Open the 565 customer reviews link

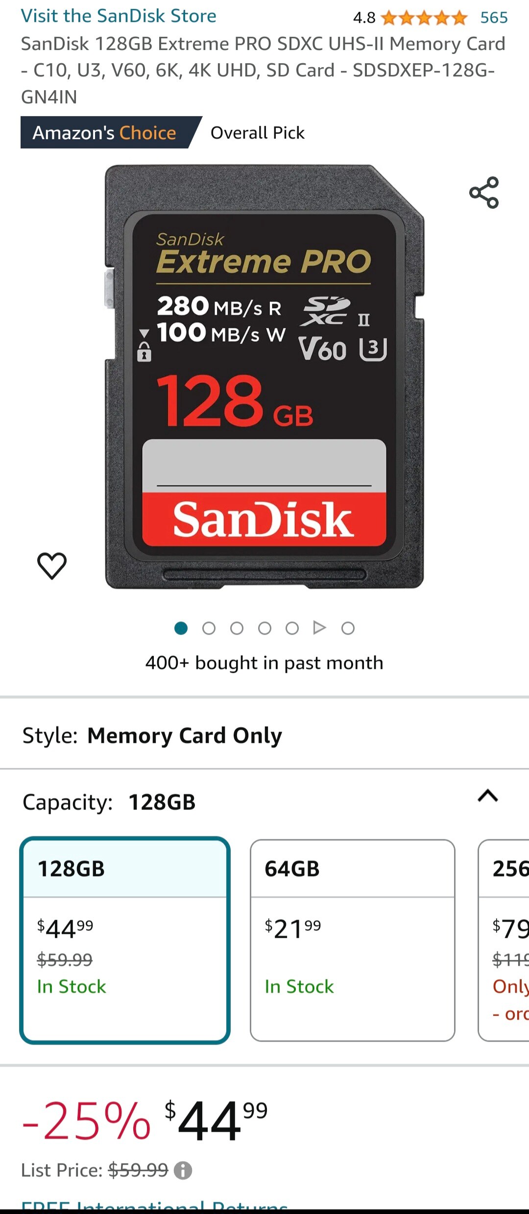pyautogui.click(x=494, y=18)
